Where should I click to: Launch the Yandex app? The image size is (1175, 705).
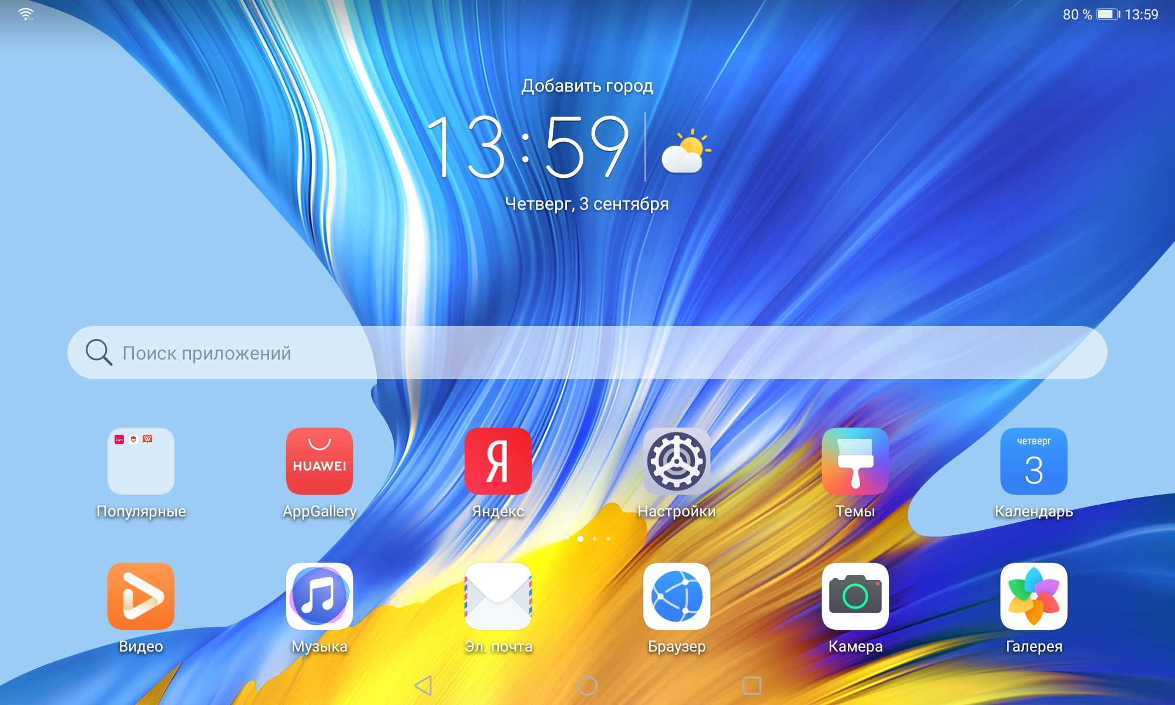(x=498, y=461)
